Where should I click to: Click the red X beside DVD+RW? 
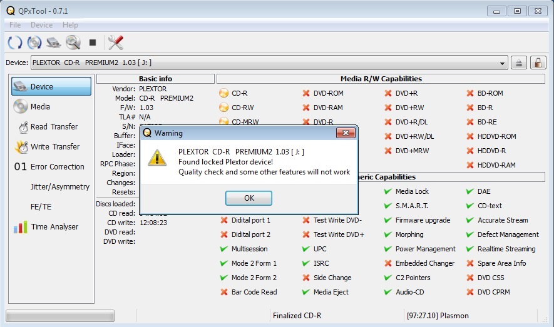(388, 108)
